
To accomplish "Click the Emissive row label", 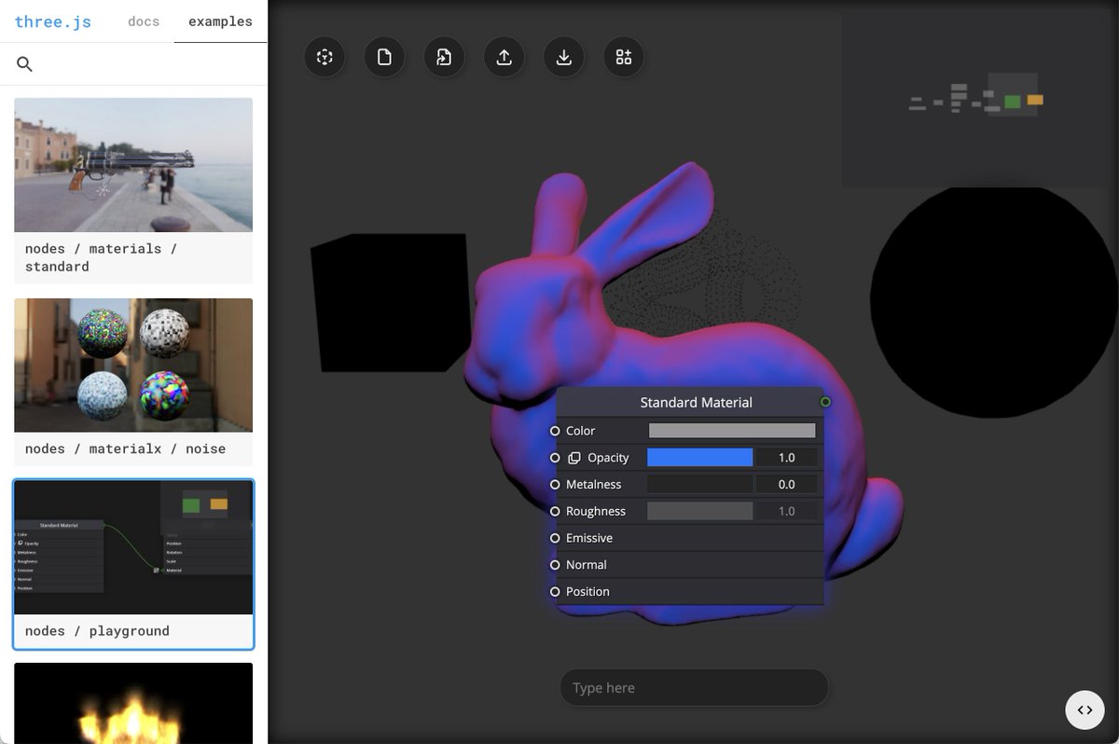I will click(x=589, y=538).
